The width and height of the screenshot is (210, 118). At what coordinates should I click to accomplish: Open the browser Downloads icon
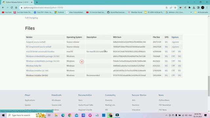click(x=194, y=8)
